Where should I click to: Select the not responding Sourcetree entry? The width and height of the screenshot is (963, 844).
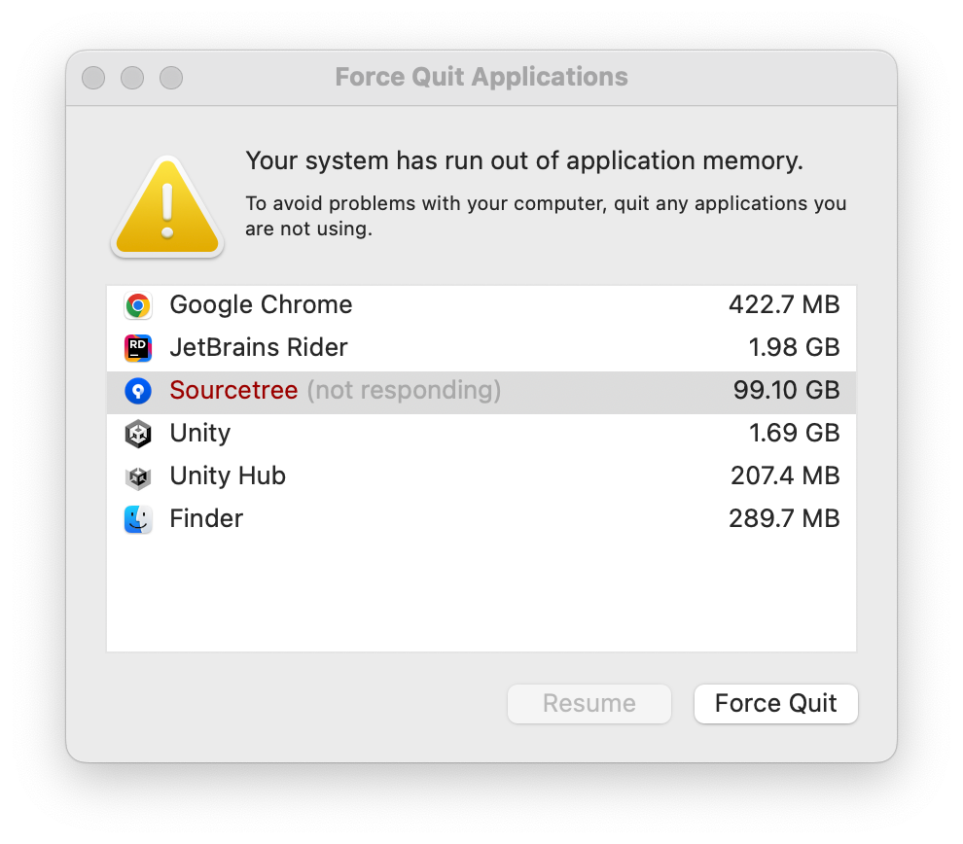[481, 391]
